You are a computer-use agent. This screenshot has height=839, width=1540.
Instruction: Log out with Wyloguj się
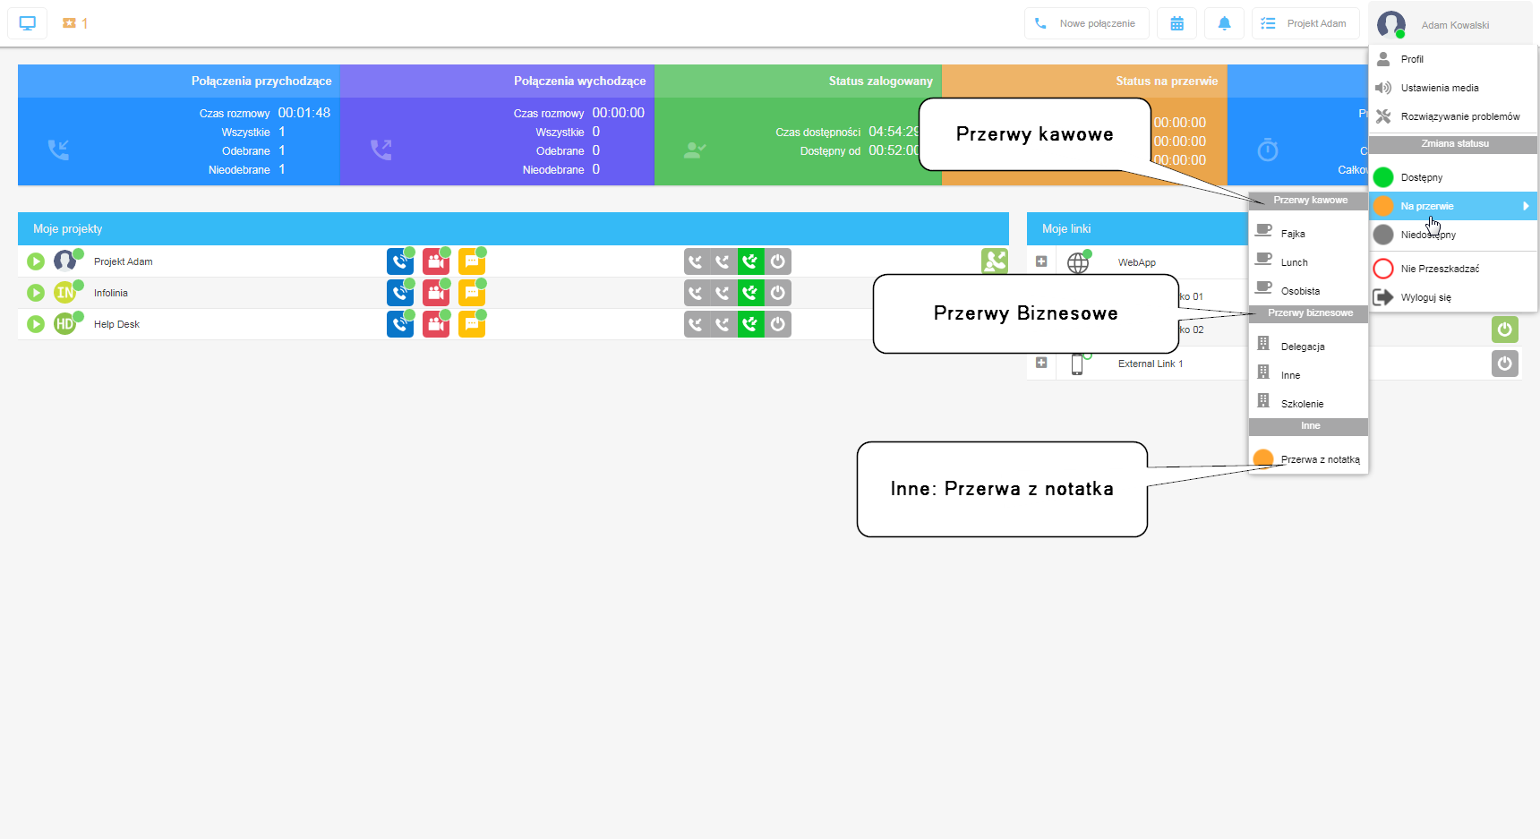coord(1453,297)
